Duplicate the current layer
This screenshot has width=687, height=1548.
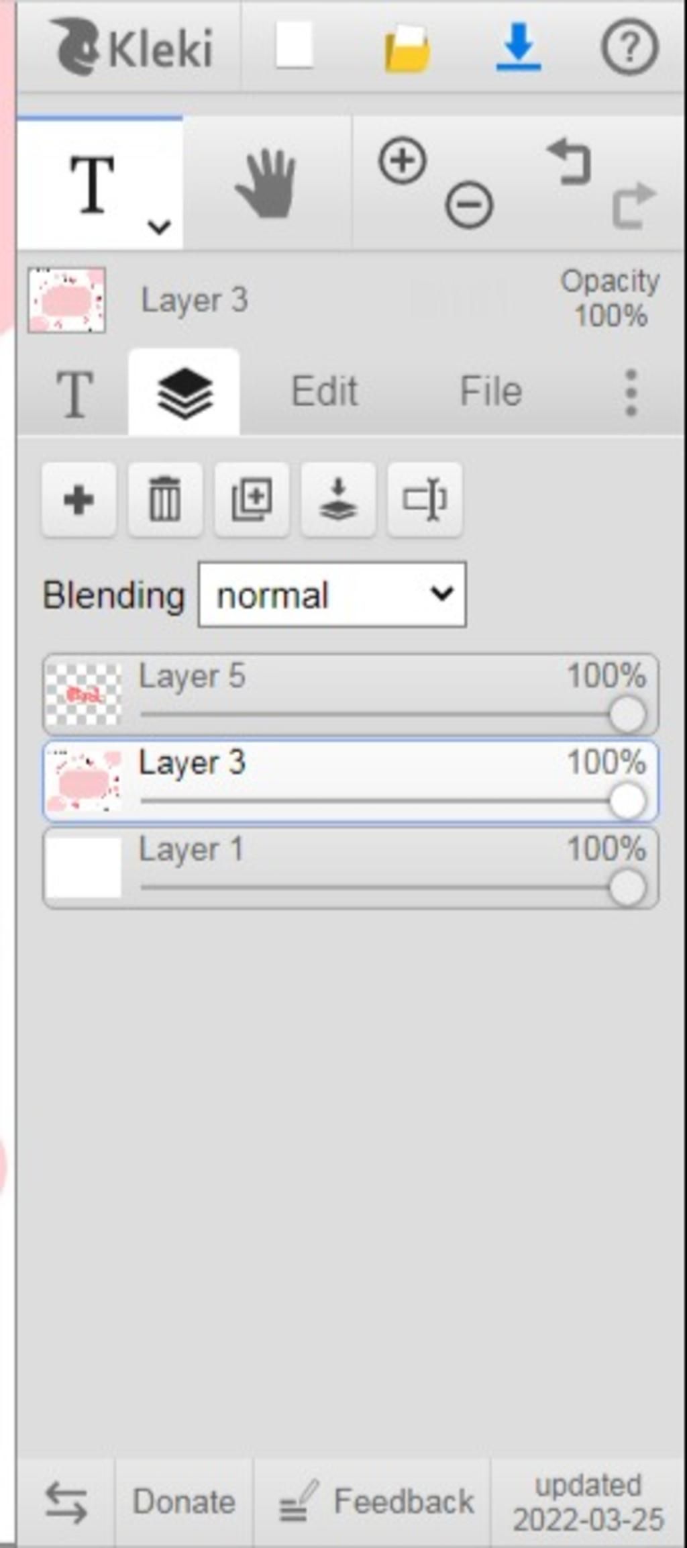[252, 499]
